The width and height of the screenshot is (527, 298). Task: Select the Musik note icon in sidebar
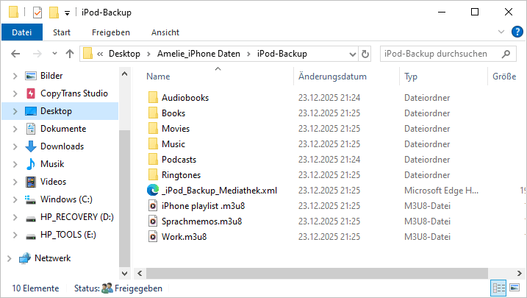[31, 164]
